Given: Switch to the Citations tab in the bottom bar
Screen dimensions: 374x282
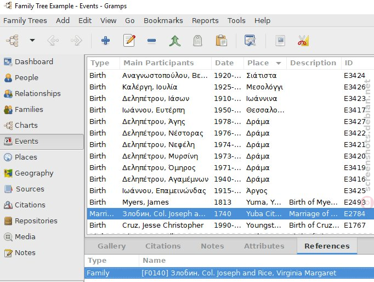Looking at the screenshot, I should pos(163,246).
